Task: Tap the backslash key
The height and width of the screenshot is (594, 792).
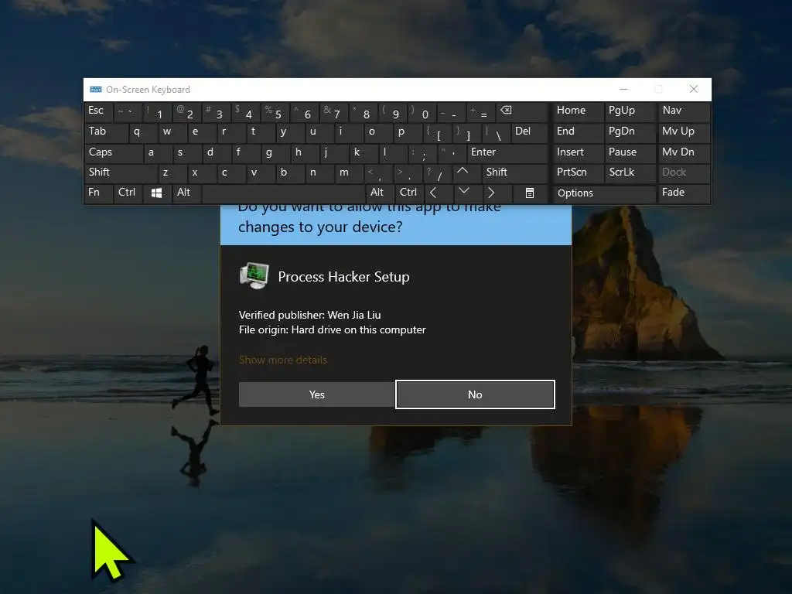Action: 495,133
